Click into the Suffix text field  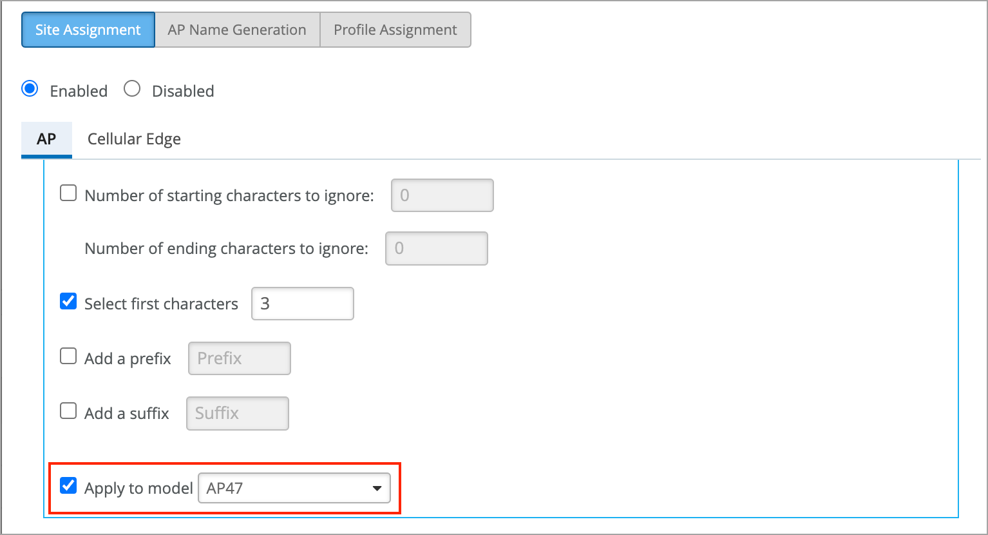[237, 413]
